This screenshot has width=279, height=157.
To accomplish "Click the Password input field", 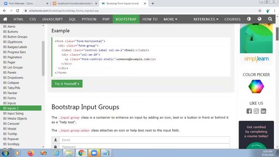I will tap(145, 147).
